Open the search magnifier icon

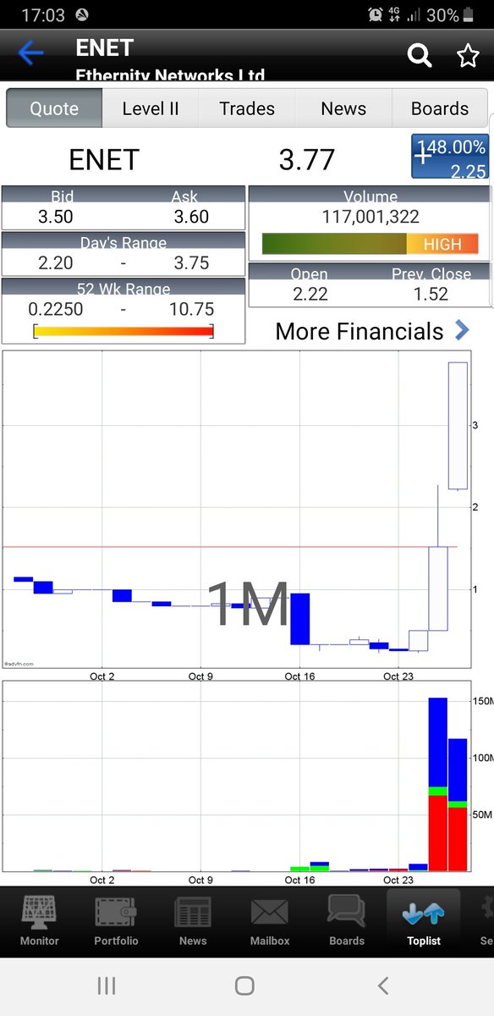(420, 55)
